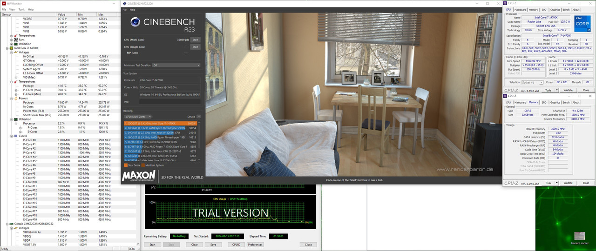Open the File menu in HWMonitor

click(x=4, y=9)
